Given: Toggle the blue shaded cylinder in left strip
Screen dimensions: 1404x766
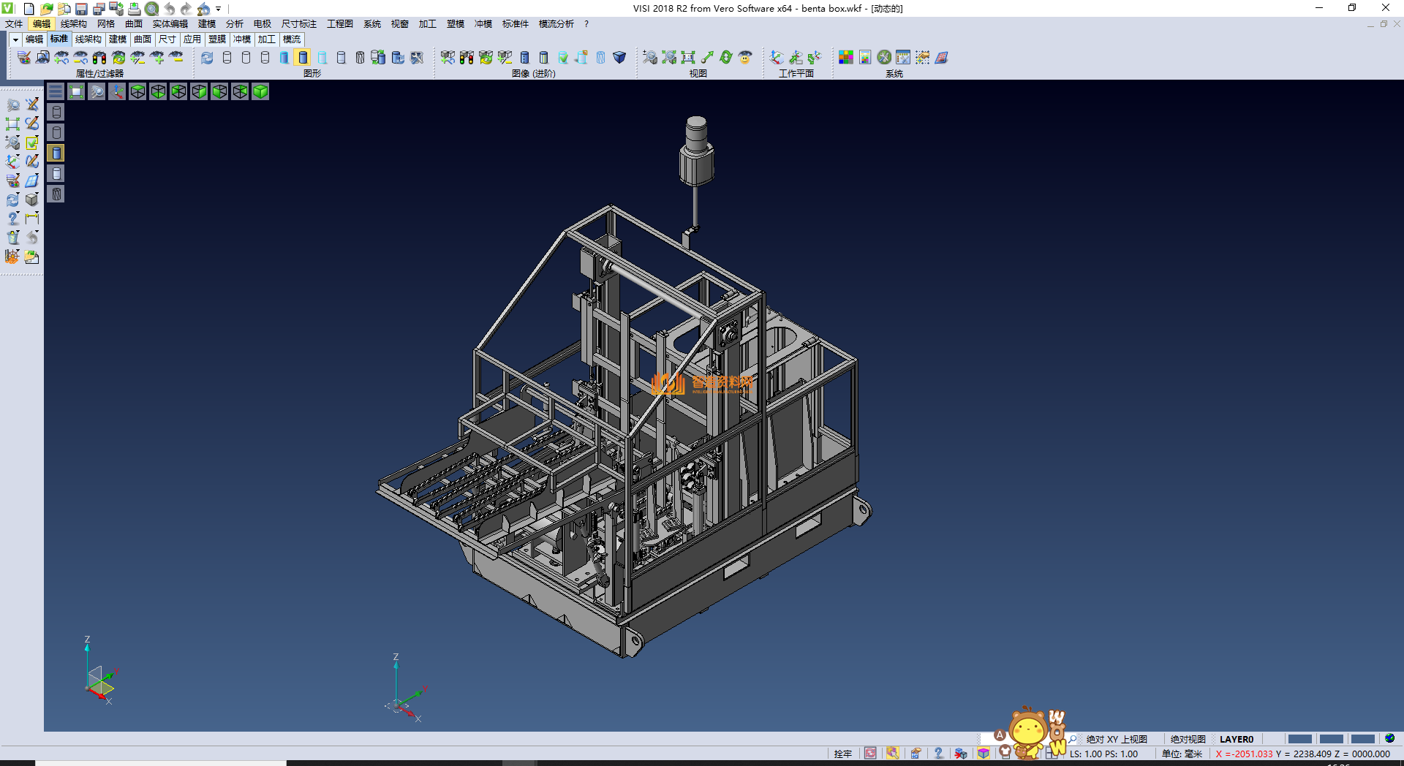Looking at the screenshot, I should 56,153.
